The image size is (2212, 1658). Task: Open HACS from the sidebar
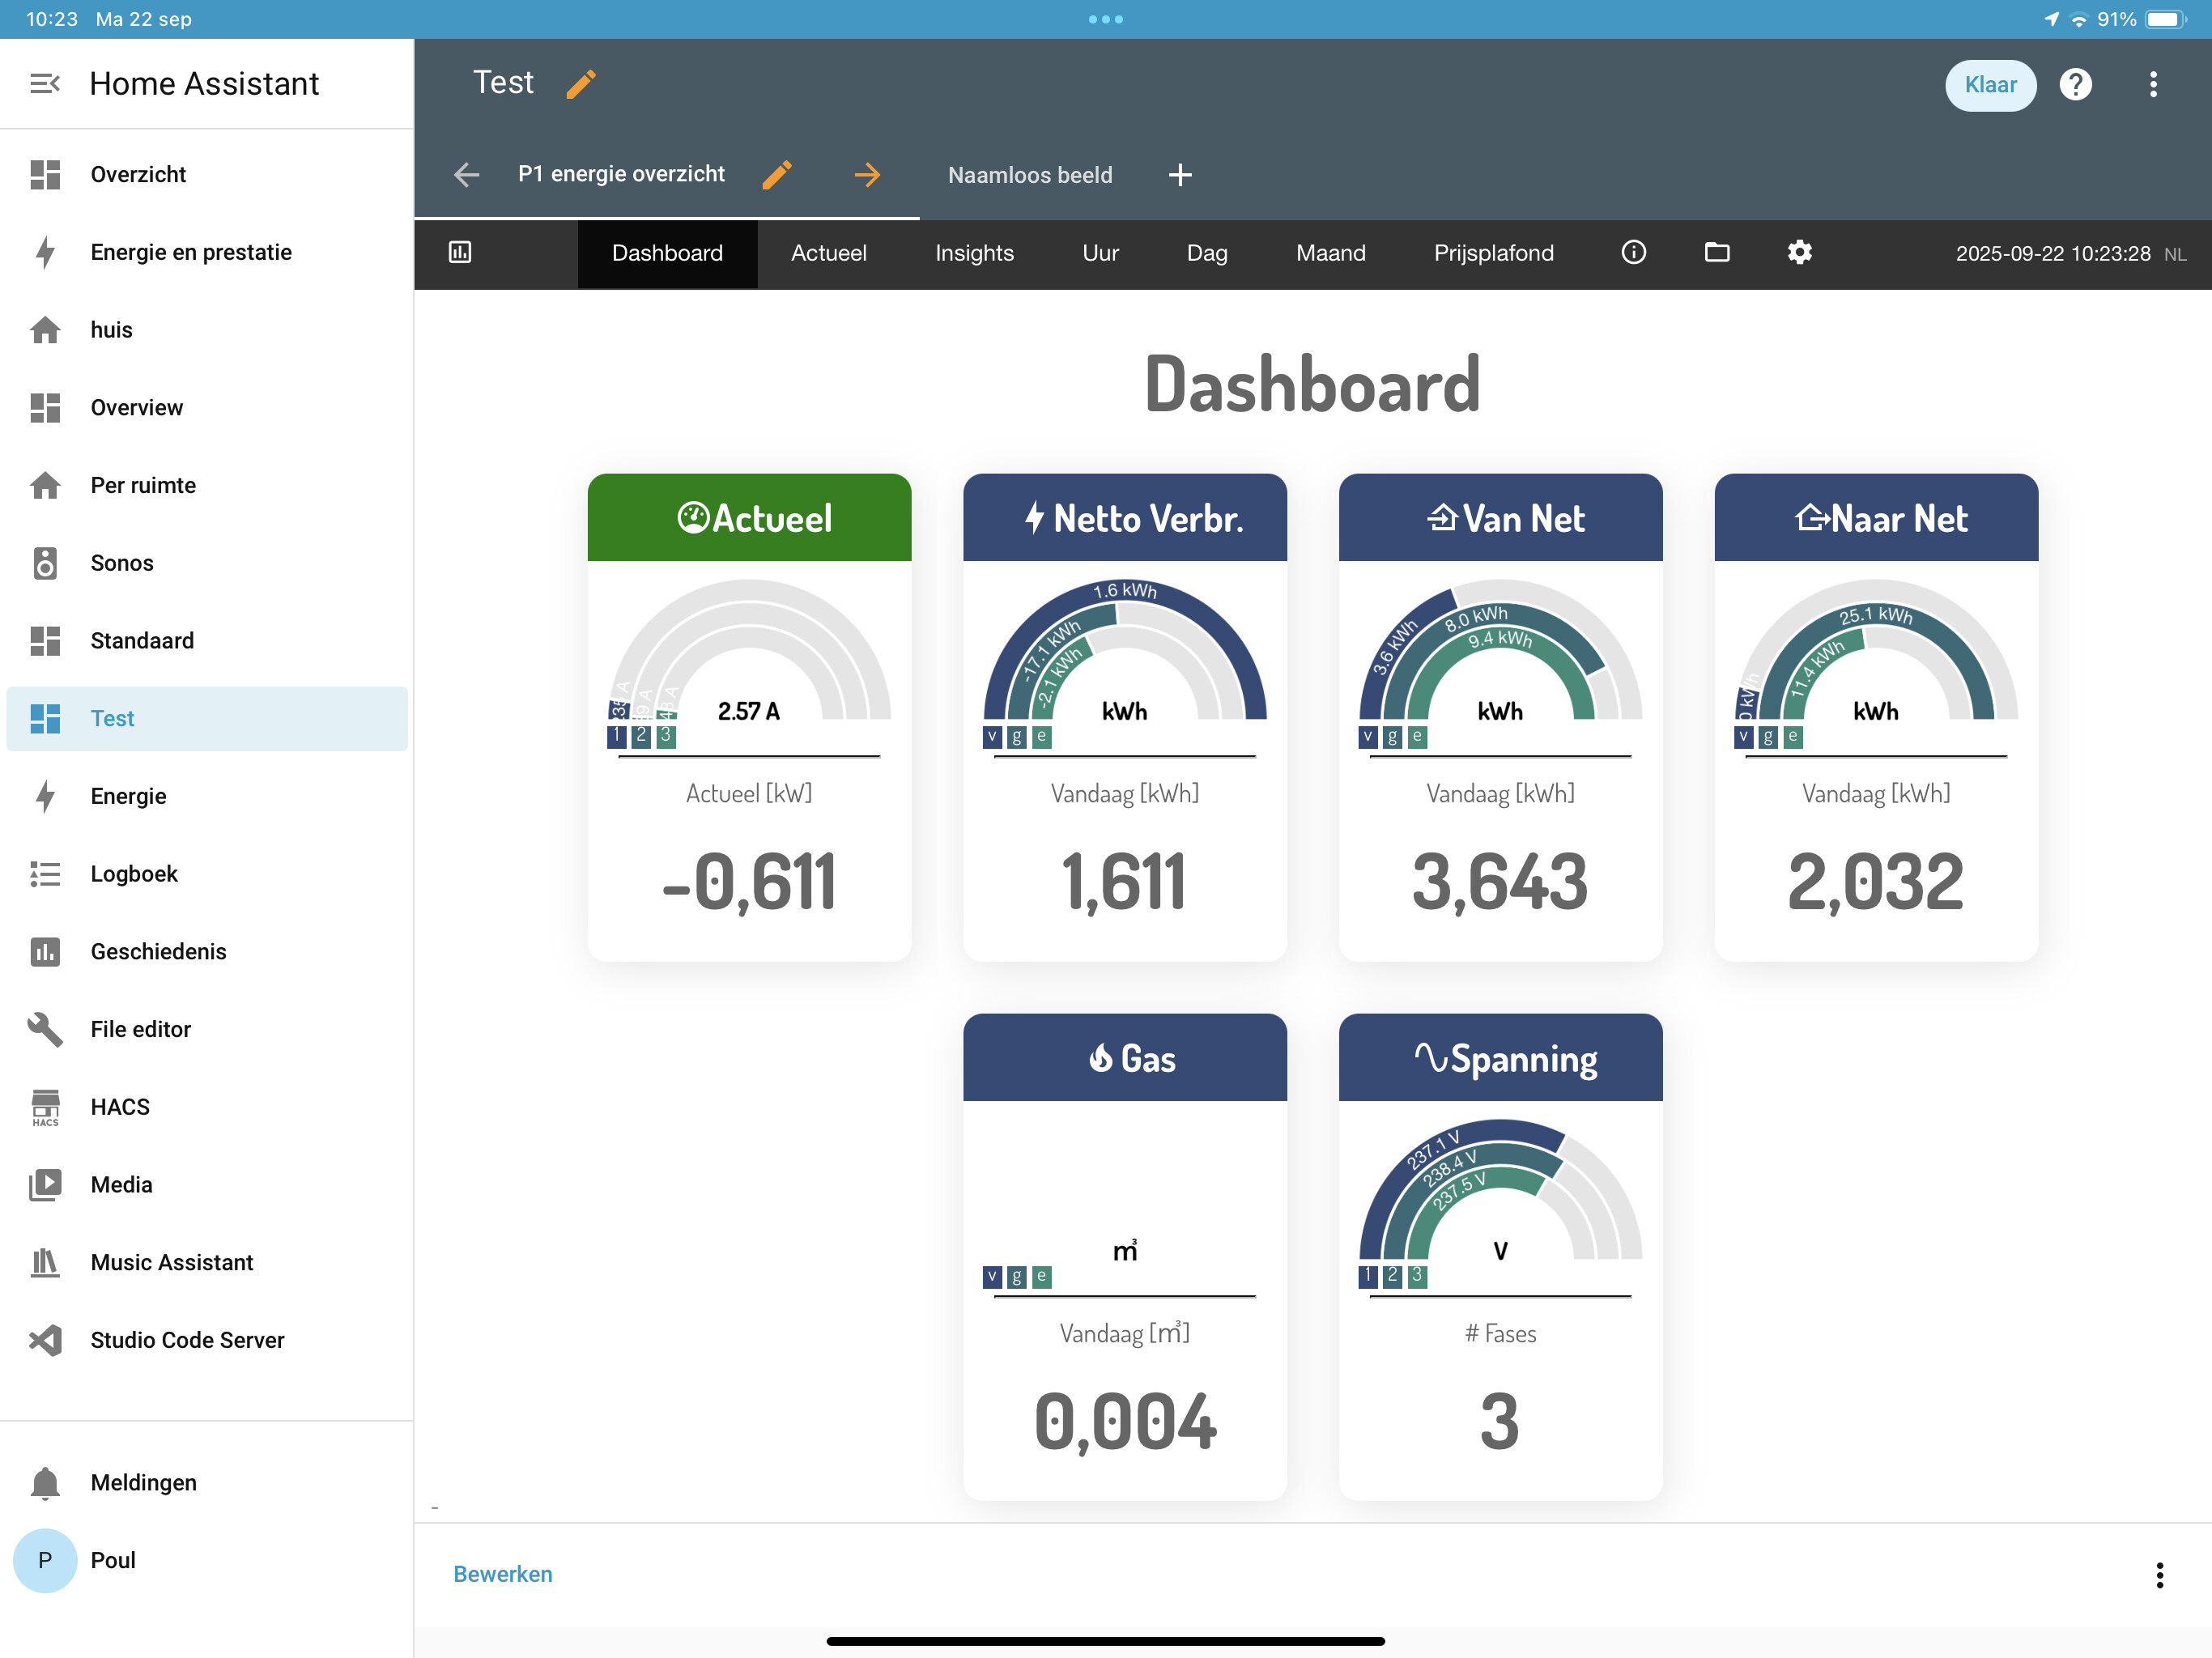click(120, 1106)
